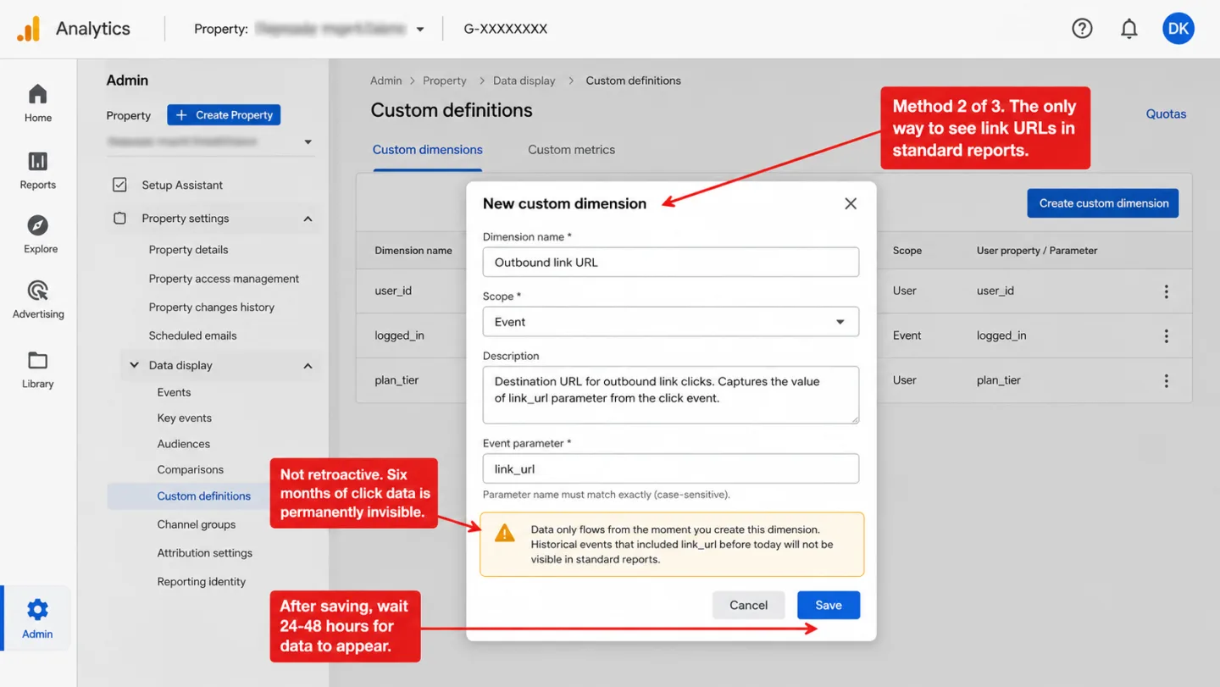Click the user_id dimension name cell
This screenshot has width=1220, height=687.
point(393,291)
